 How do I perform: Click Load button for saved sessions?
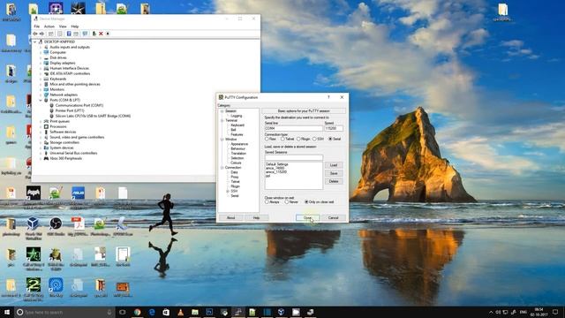(334, 165)
